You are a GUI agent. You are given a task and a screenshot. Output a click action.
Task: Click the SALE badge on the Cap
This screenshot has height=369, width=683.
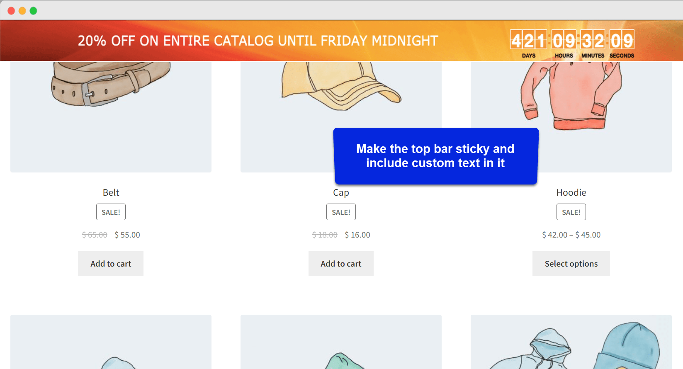click(x=341, y=212)
